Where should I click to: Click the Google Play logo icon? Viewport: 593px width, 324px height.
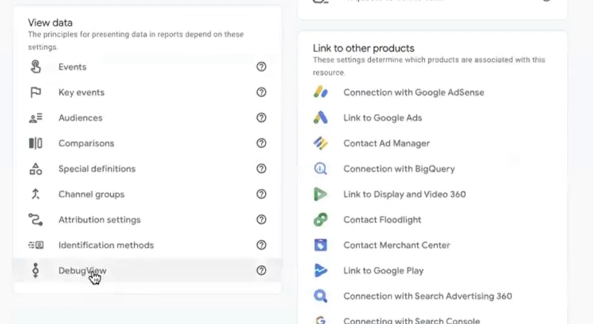[321, 271]
